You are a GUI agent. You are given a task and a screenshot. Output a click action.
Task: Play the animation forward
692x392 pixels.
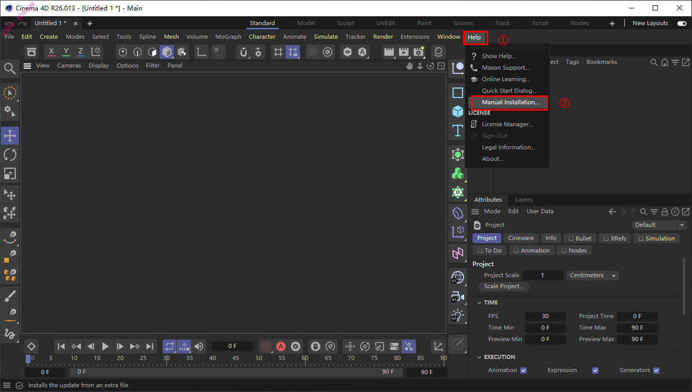point(105,346)
